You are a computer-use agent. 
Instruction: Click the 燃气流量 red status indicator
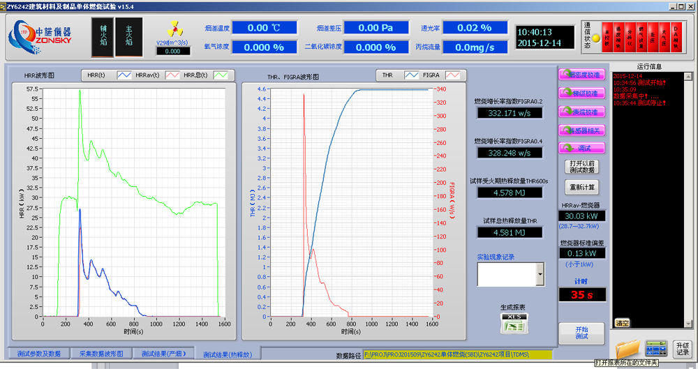[641, 38]
